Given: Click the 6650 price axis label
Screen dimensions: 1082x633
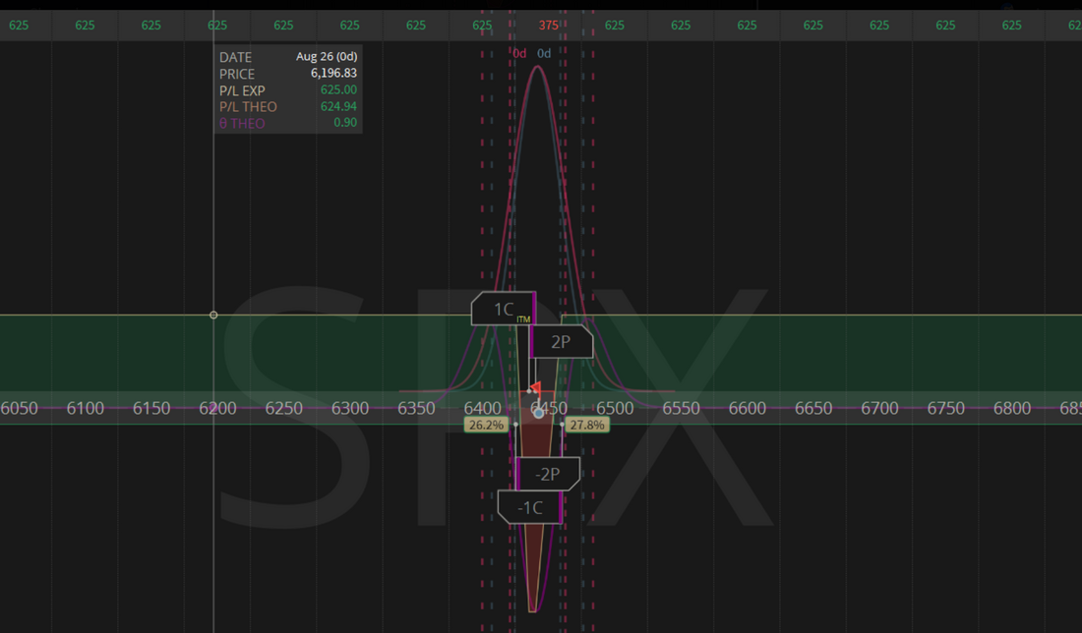Looking at the screenshot, I should tap(813, 408).
